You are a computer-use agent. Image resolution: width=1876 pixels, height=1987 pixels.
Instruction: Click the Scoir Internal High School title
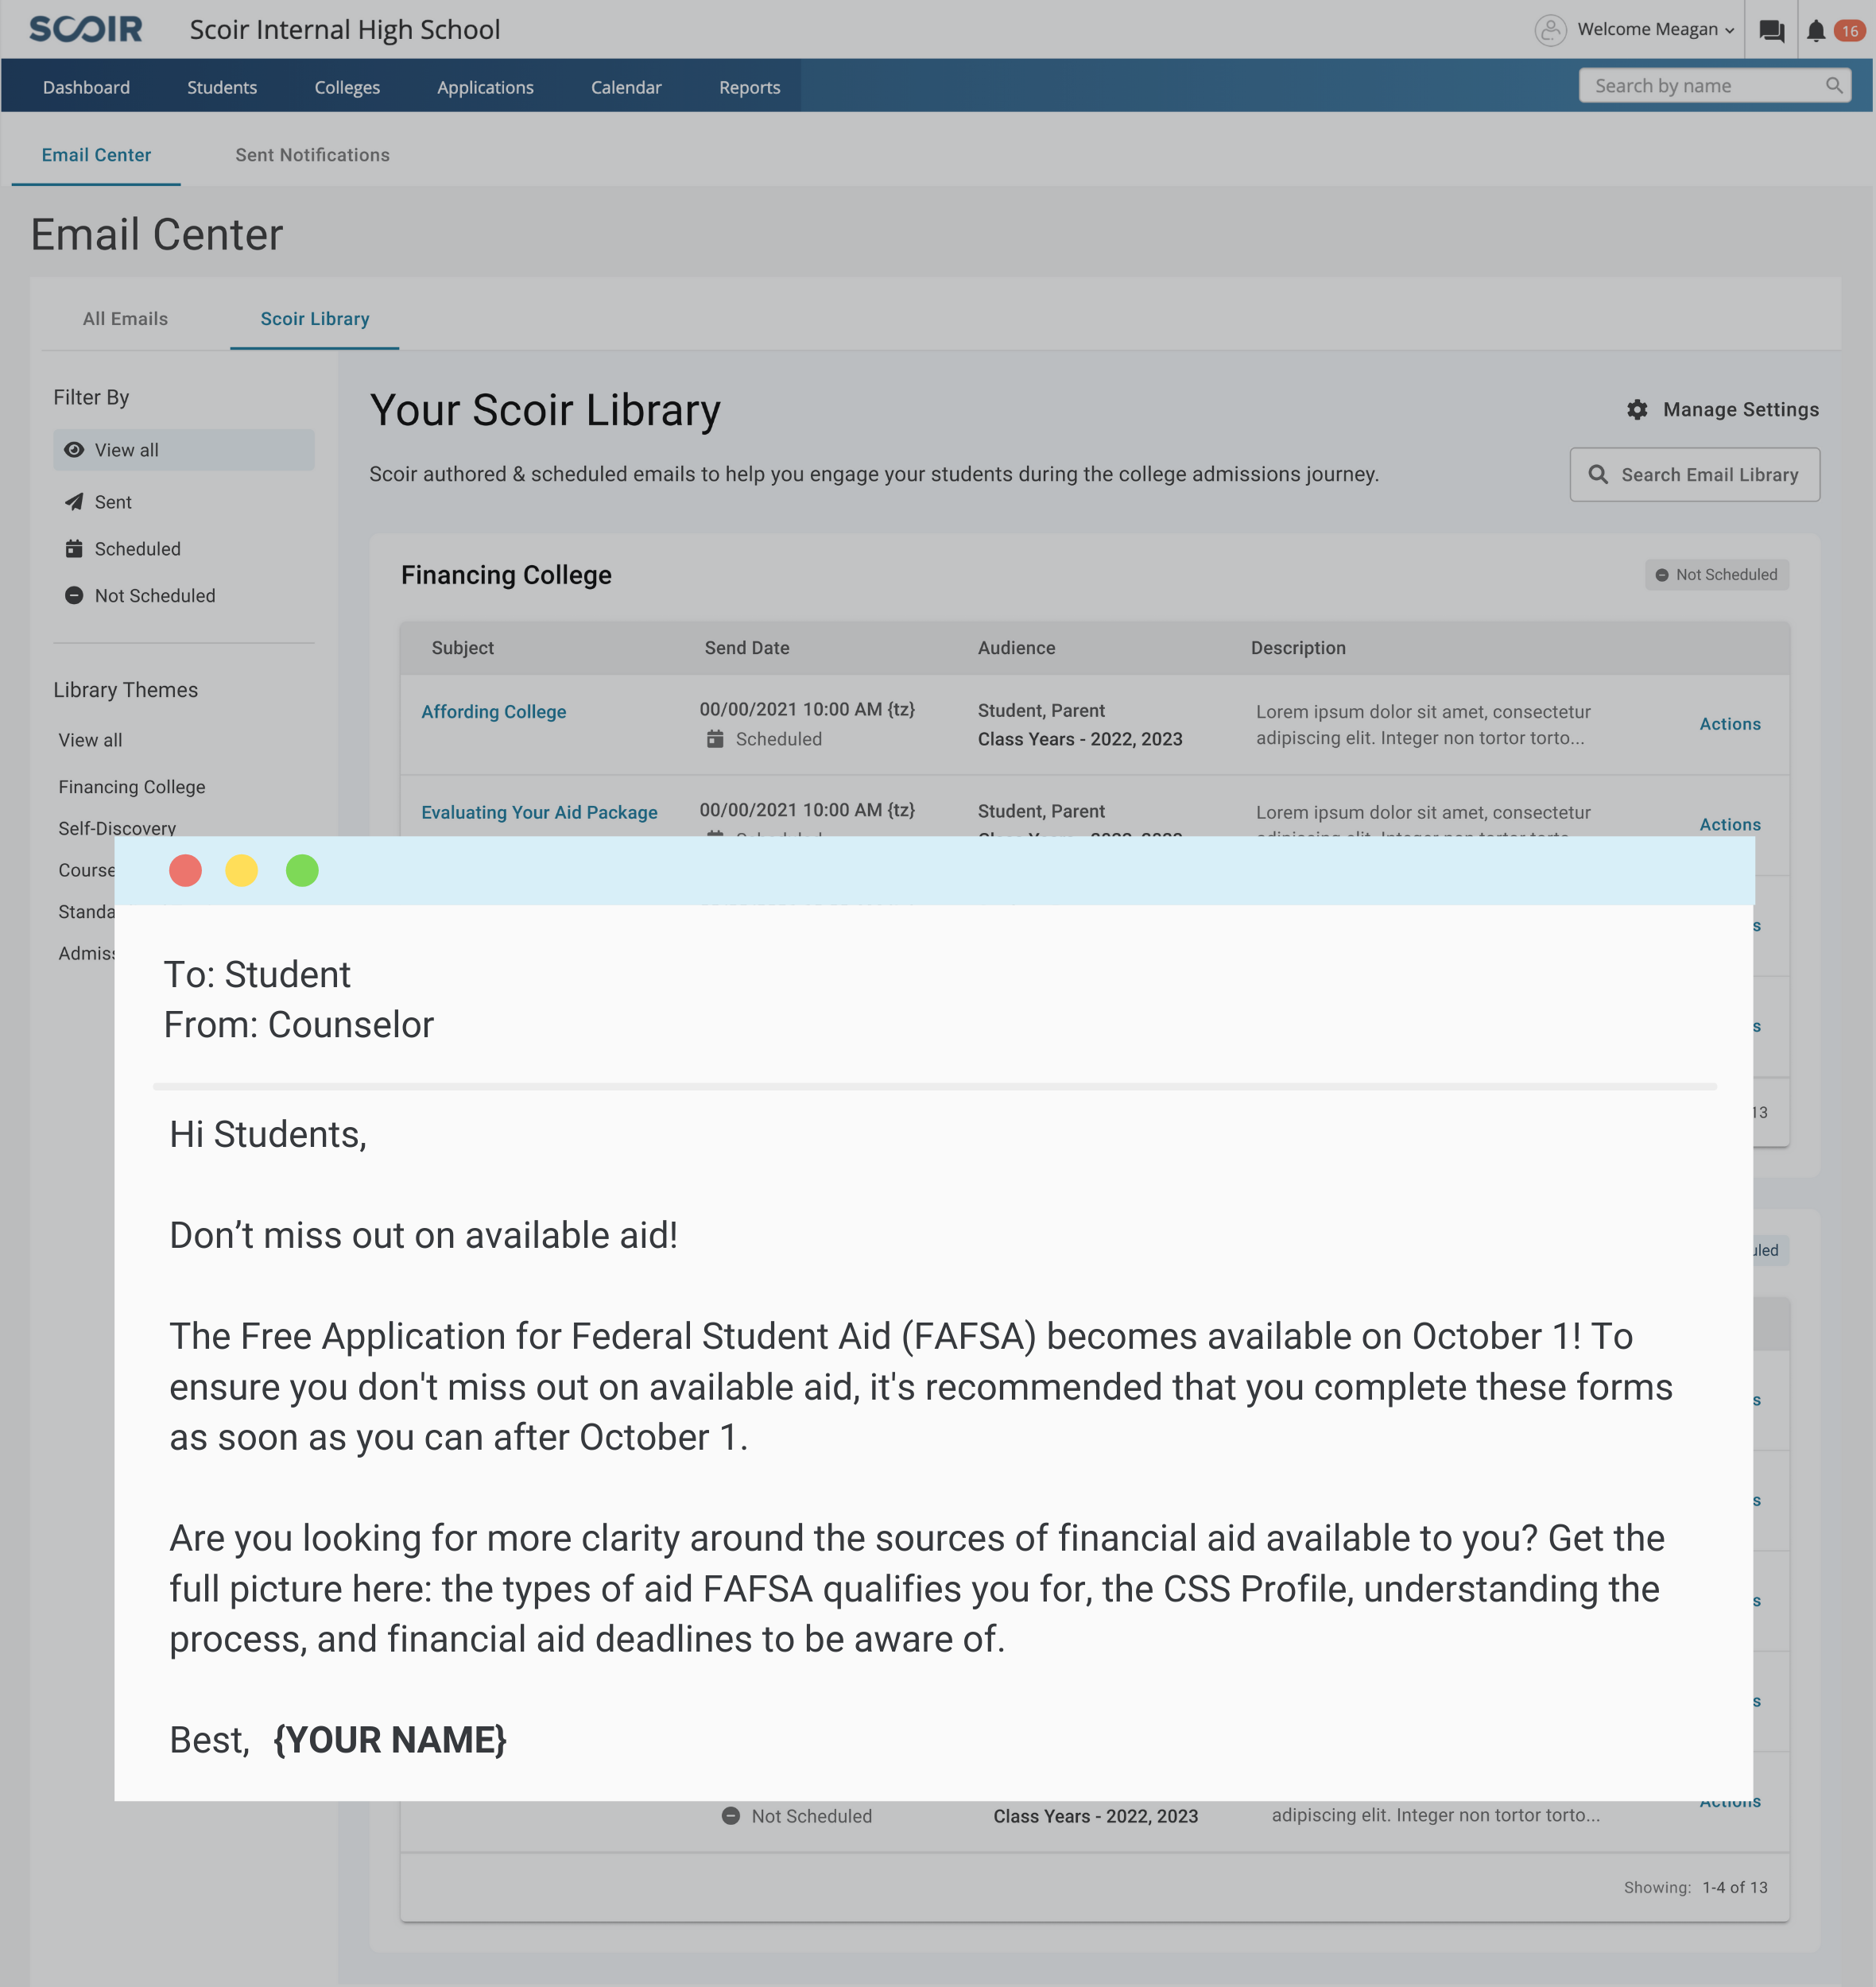[x=345, y=29]
